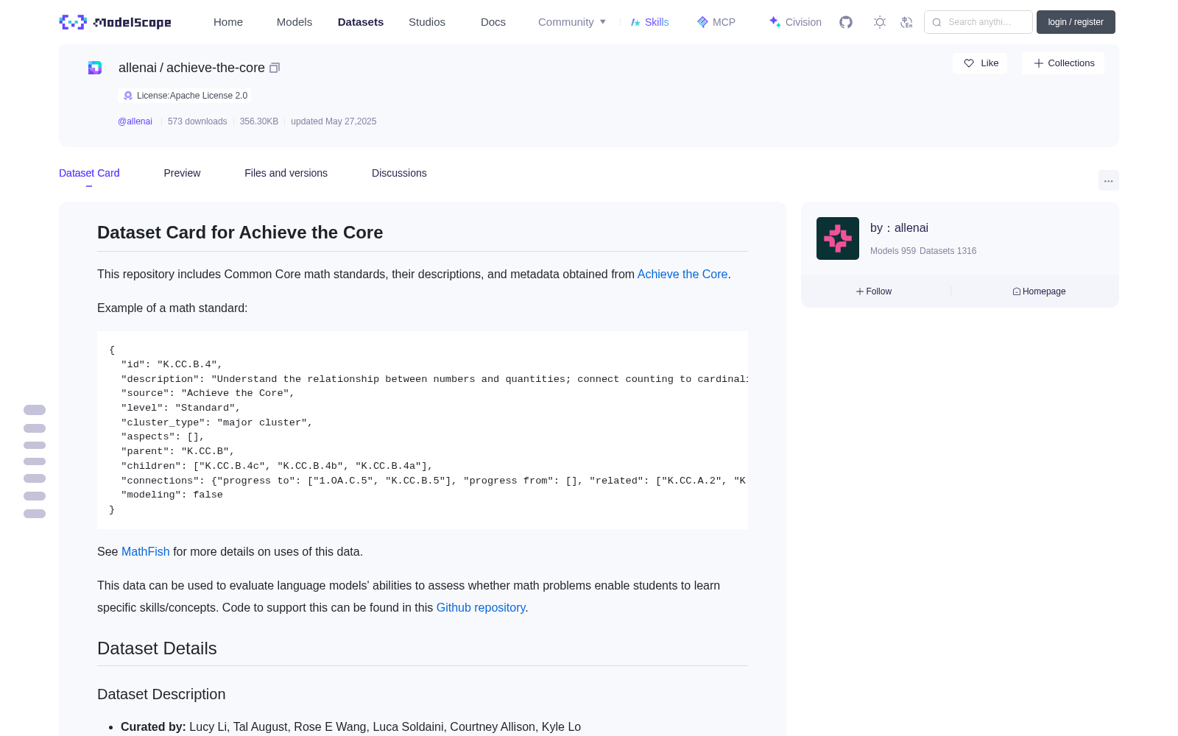Add dataset to Collections

[x=1063, y=63]
